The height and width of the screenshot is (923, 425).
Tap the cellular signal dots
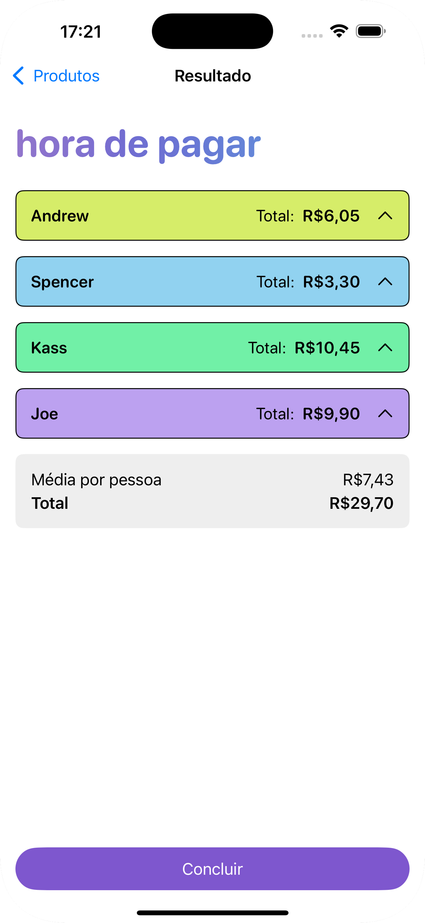click(312, 35)
